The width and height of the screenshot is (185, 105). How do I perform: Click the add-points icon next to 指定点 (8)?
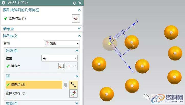(x=73, y=85)
